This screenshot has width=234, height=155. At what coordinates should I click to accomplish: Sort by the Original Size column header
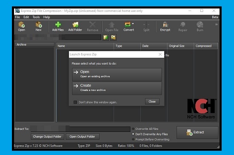[x=180, y=46]
